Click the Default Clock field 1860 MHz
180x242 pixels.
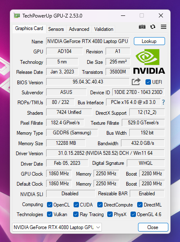point(59,184)
